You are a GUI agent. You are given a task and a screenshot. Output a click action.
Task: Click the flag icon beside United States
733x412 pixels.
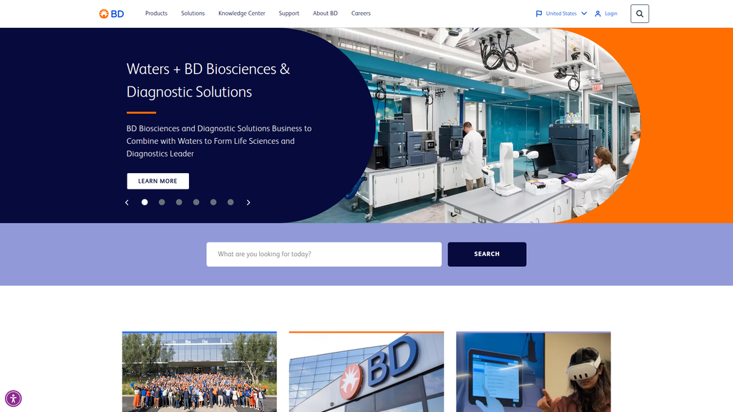coord(538,14)
